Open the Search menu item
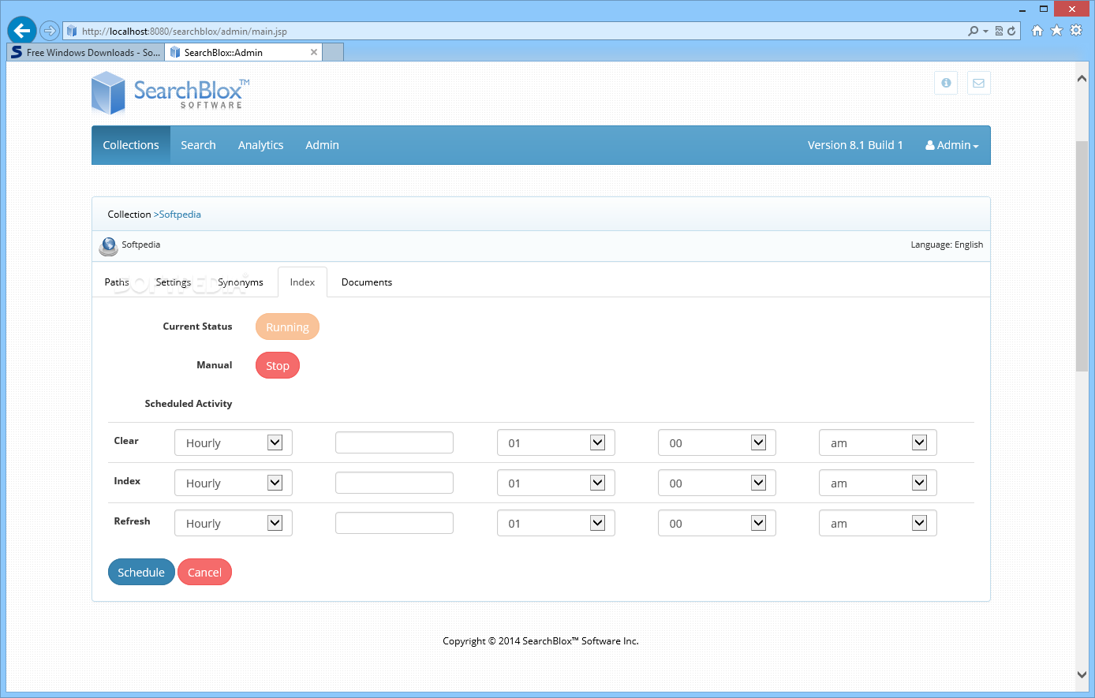The height and width of the screenshot is (698, 1095). click(x=198, y=145)
